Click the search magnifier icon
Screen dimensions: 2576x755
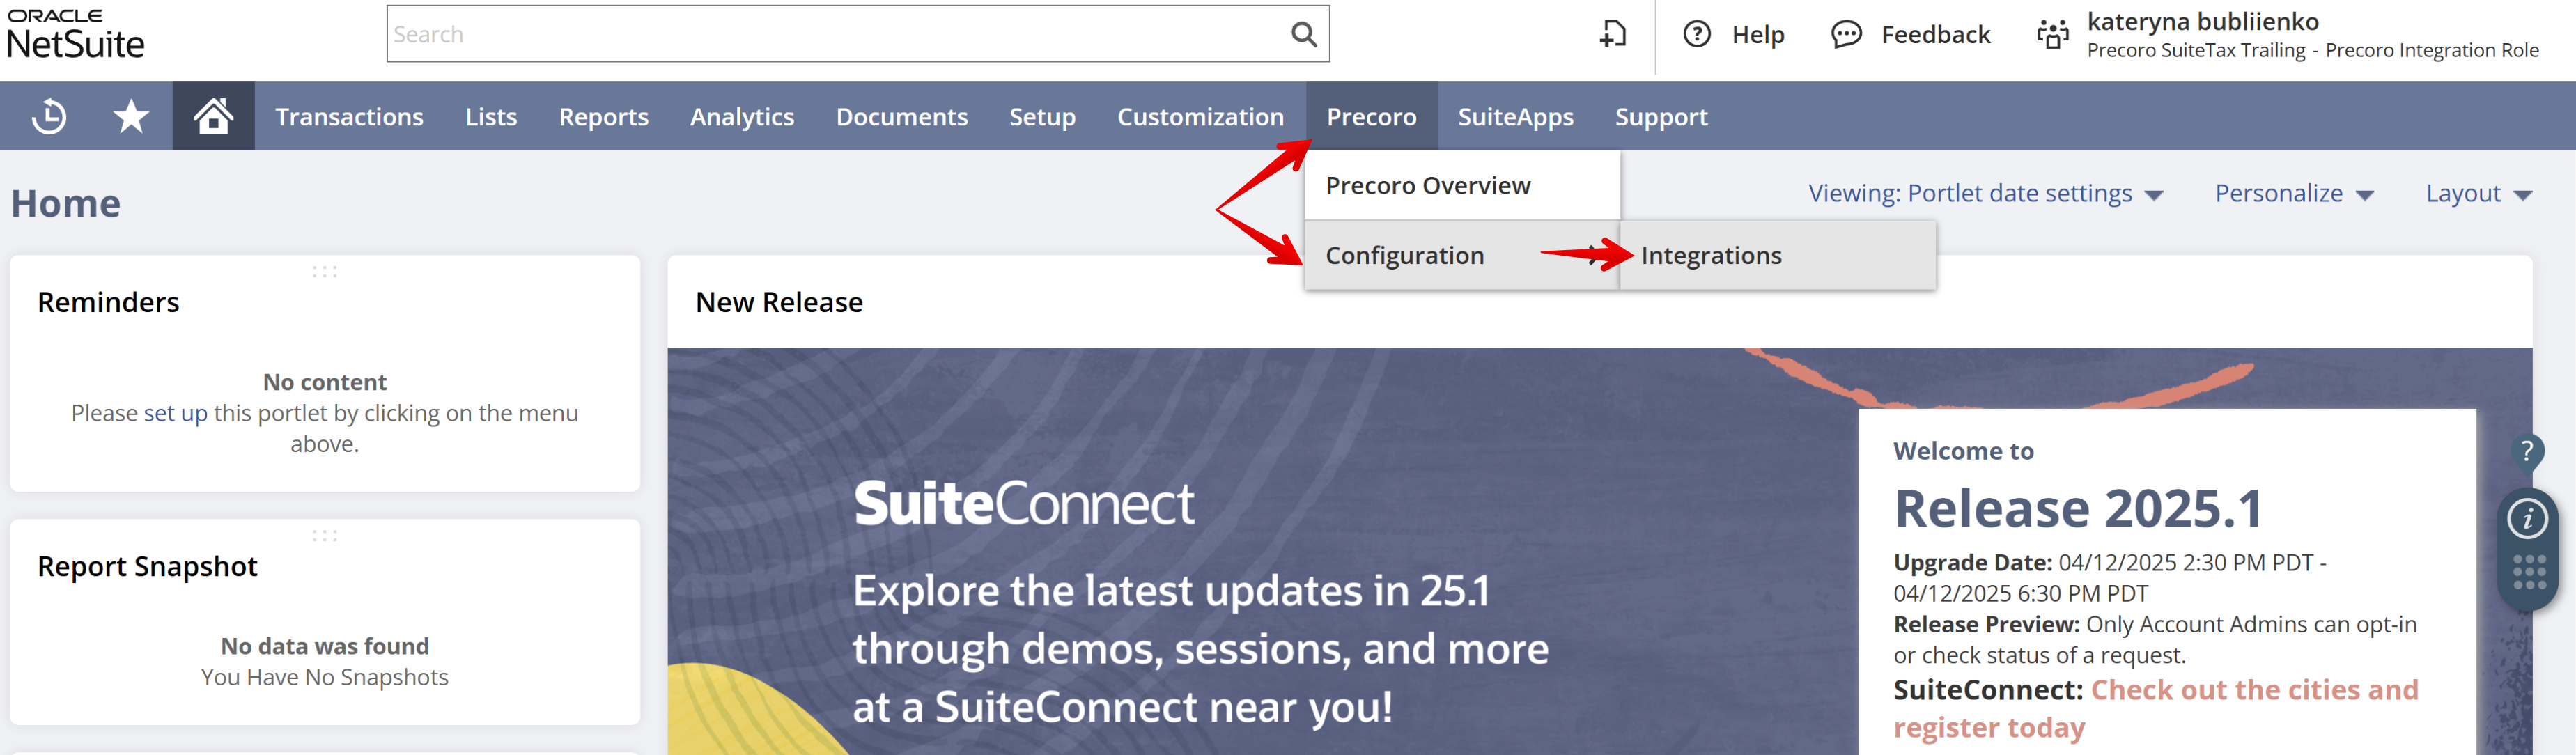(1303, 34)
